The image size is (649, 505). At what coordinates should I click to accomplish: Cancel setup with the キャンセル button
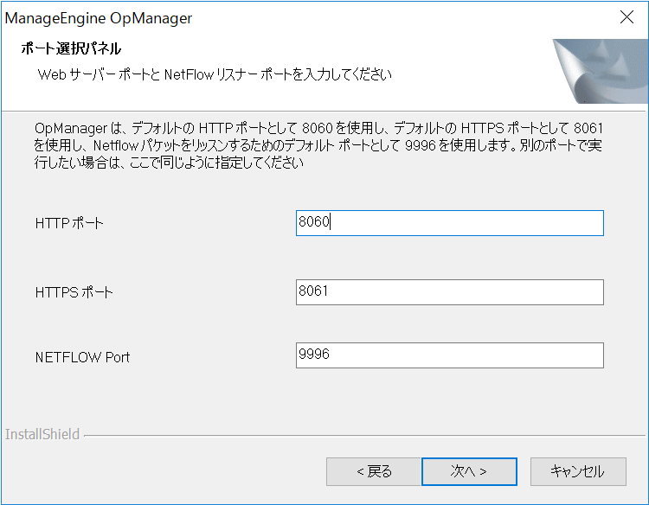coord(578,471)
